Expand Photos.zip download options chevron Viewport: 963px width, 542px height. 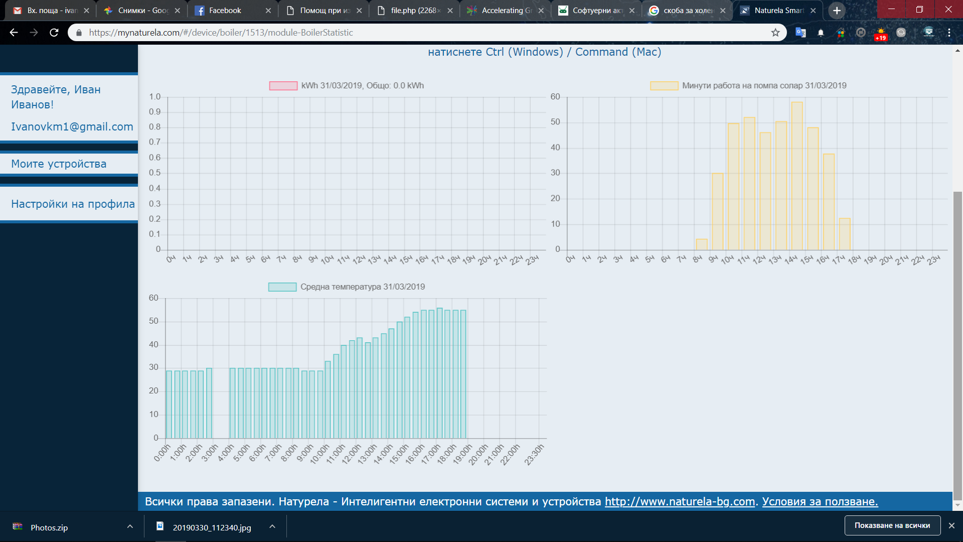coord(130,526)
